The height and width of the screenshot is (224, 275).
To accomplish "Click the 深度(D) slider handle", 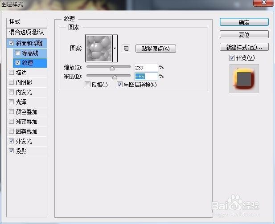I will coord(115,77).
